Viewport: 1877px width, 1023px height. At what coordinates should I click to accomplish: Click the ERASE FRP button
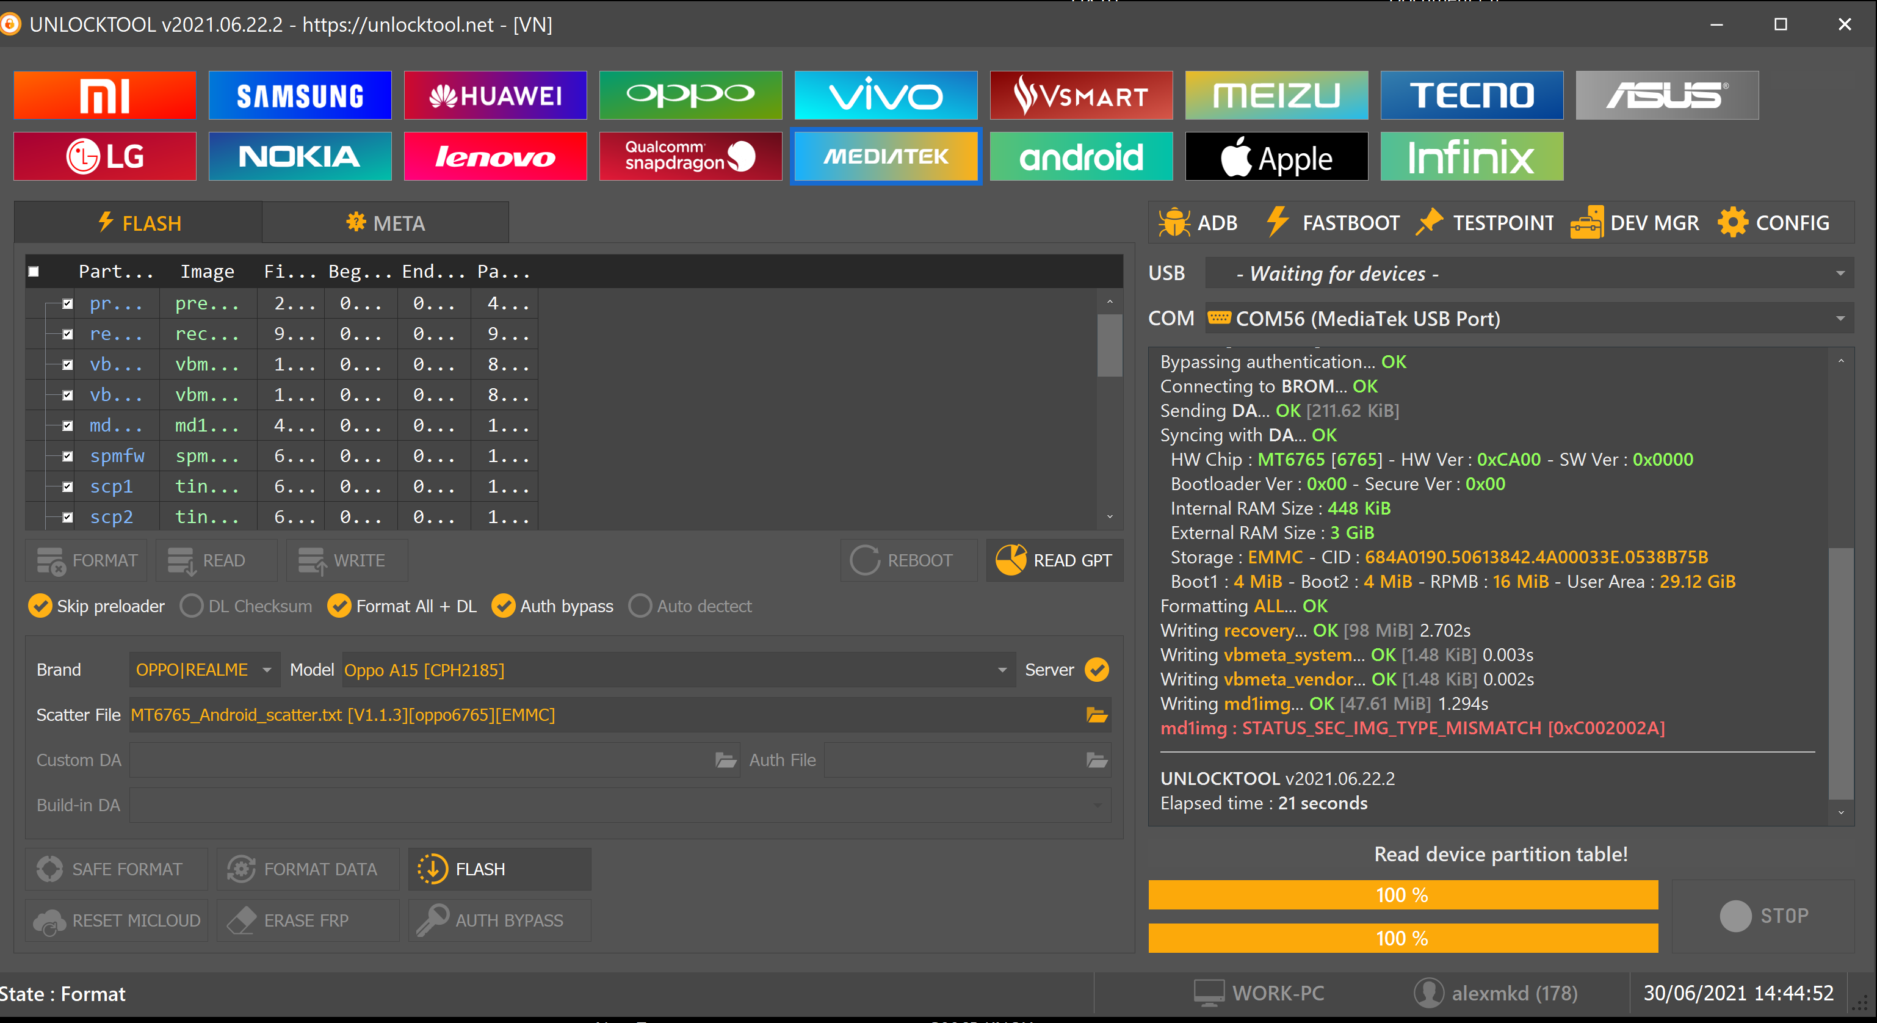308,920
